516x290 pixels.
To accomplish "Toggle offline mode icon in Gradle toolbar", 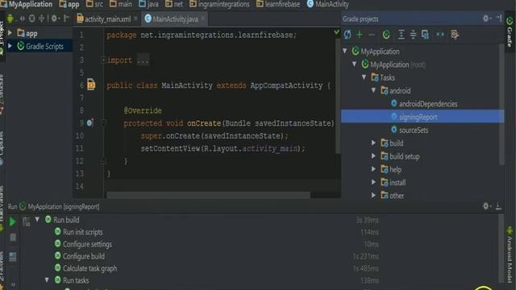I will pyautogui.click(x=440, y=35).
